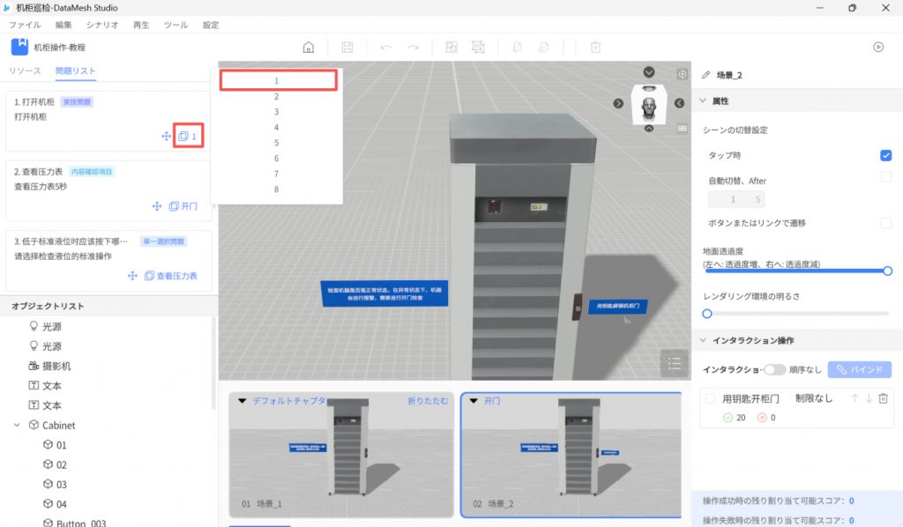The width and height of the screenshot is (903, 527).
Task: Switch to the リソース tab
Action: [25, 71]
